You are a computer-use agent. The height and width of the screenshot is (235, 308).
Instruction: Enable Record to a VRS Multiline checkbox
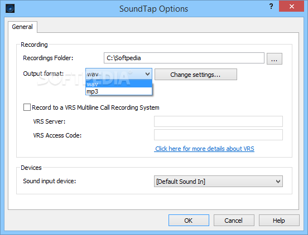pyautogui.click(x=27, y=107)
